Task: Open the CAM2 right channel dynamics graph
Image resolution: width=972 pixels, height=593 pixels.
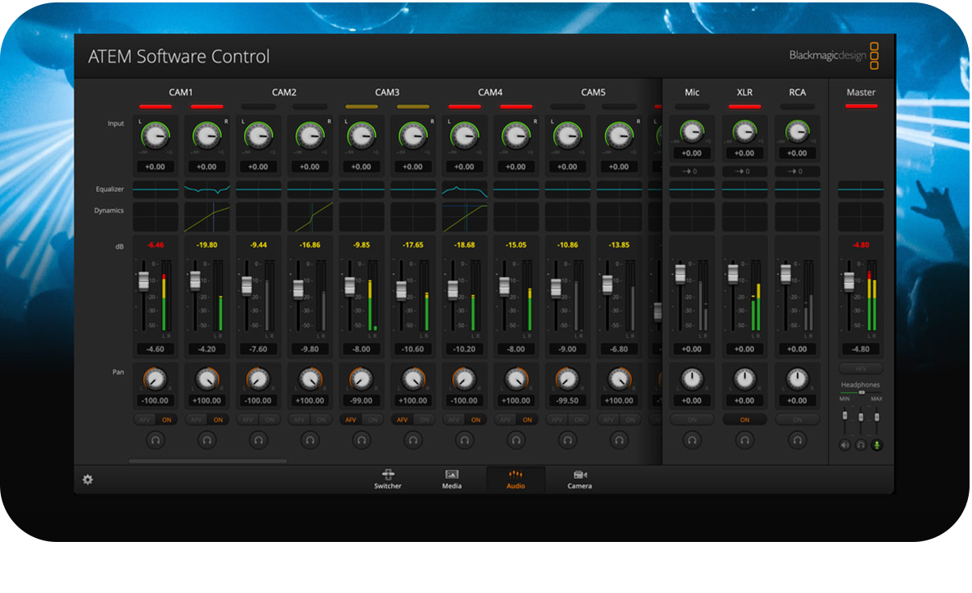Action: [310, 217]
